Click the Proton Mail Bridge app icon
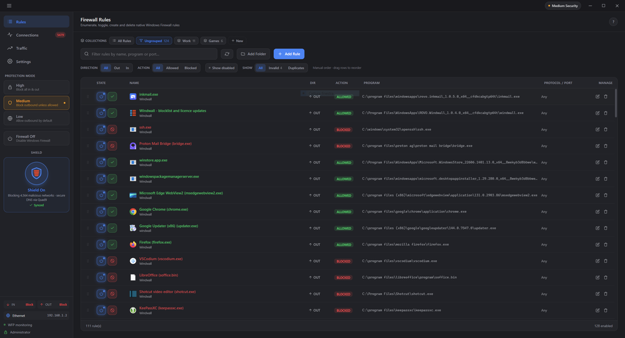This screenshot has height=338, width=625. pos(132,146)
